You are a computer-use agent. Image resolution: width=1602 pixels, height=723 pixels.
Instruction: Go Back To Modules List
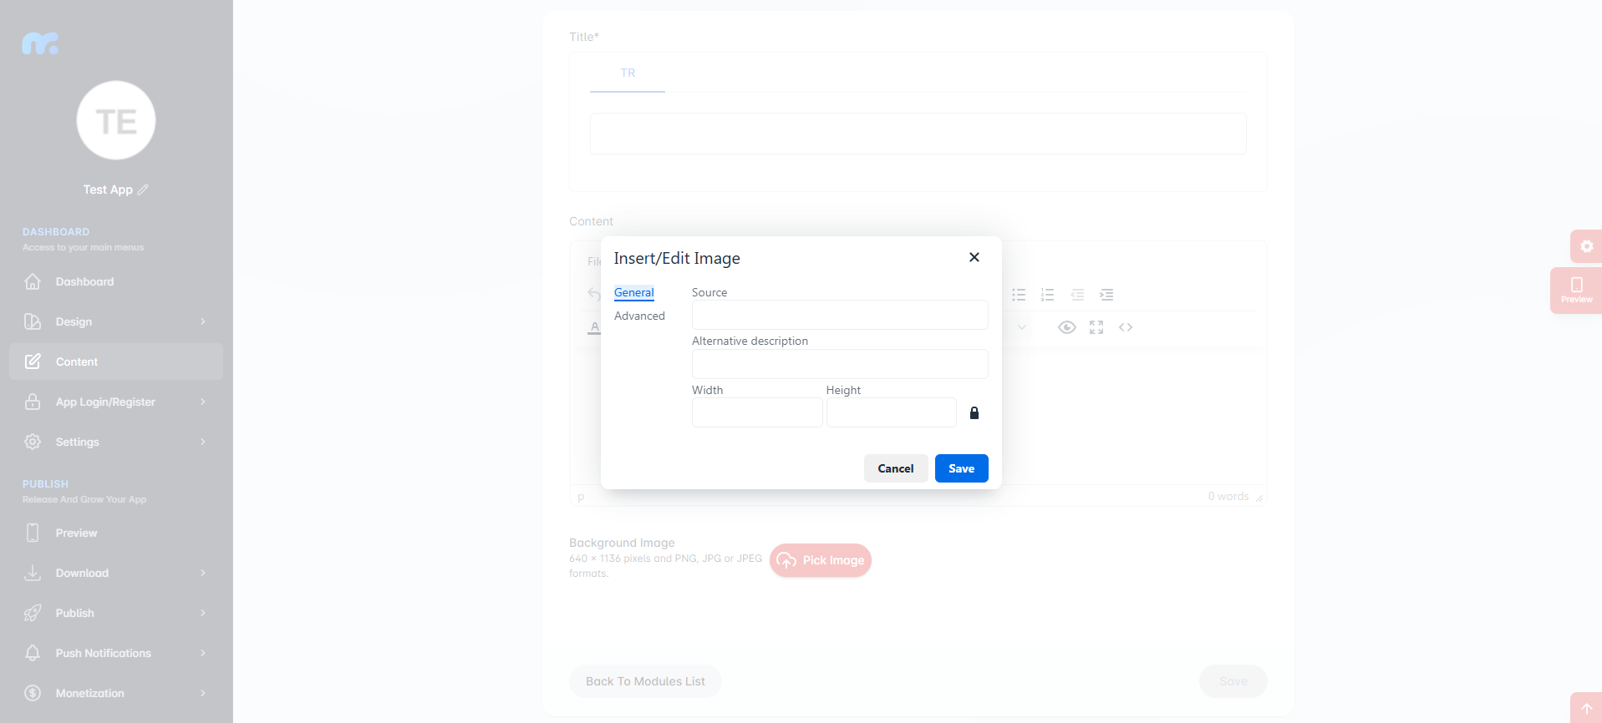645,681
